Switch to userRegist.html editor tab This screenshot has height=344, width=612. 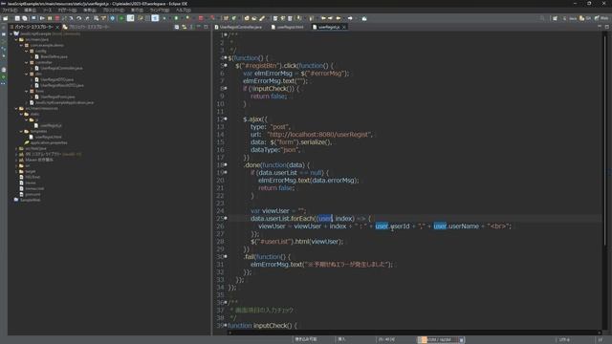point(287,28)
